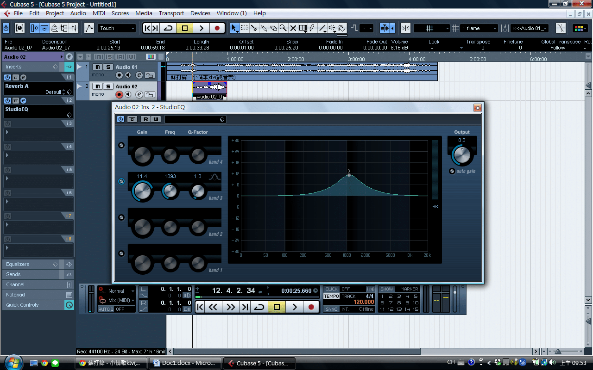593x370 pixels.
Task: Toggle StudioEQ band 4 activation
Action: click(121, 145)
